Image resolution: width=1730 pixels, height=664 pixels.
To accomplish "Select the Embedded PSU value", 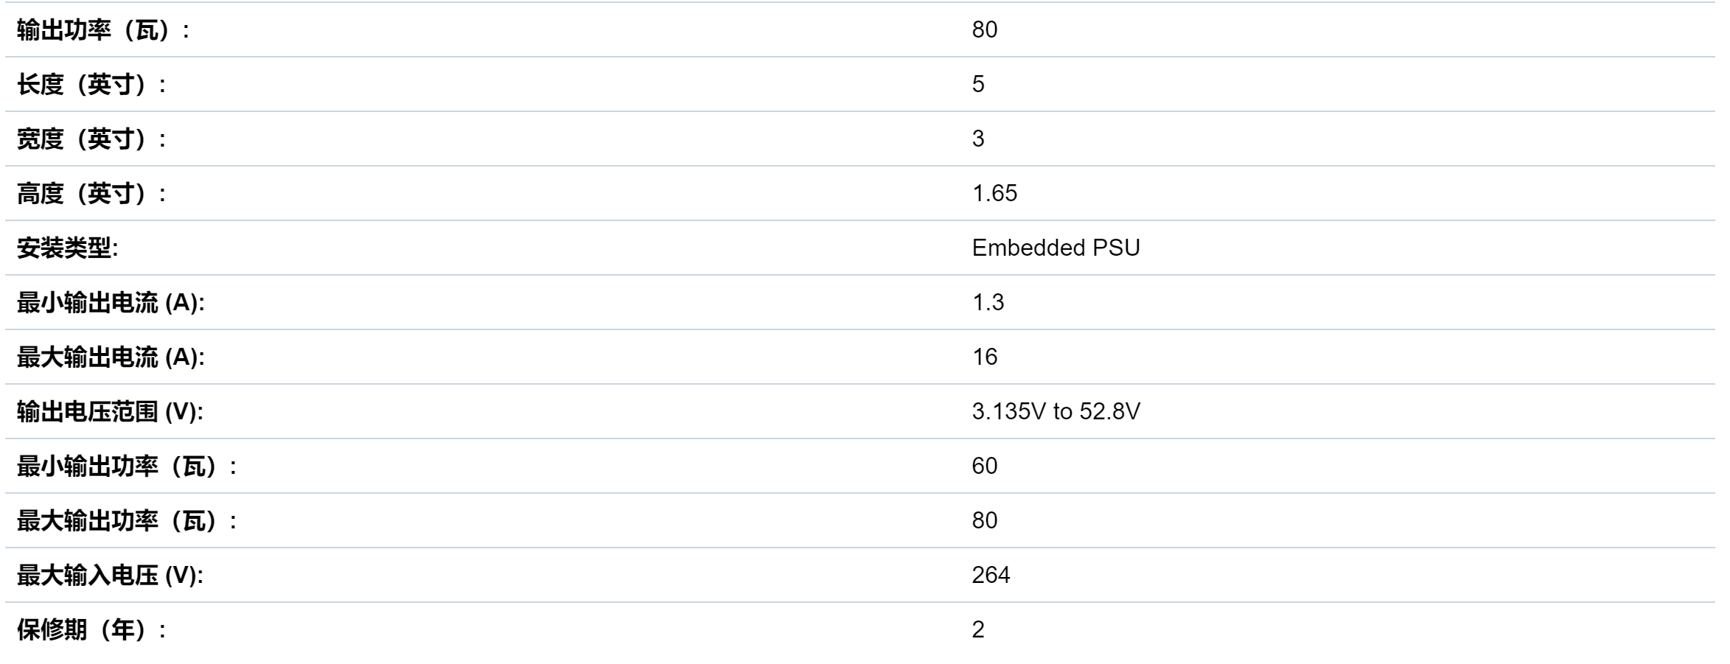I will (x=1056, y=248).
